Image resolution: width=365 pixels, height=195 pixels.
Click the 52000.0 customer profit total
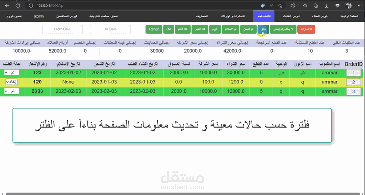(x=57, y=51)
